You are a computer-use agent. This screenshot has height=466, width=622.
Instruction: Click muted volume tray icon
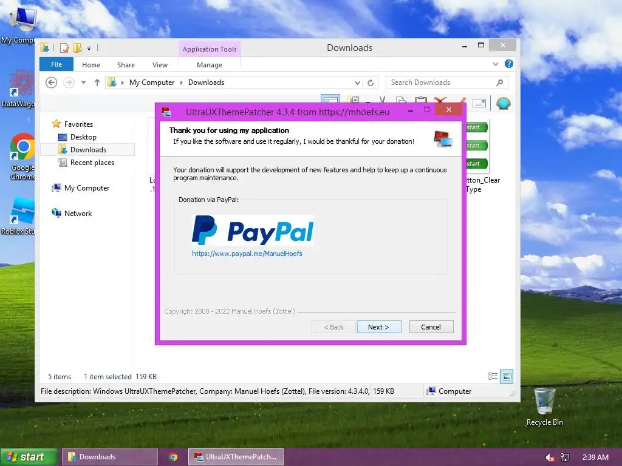(550, 458)
